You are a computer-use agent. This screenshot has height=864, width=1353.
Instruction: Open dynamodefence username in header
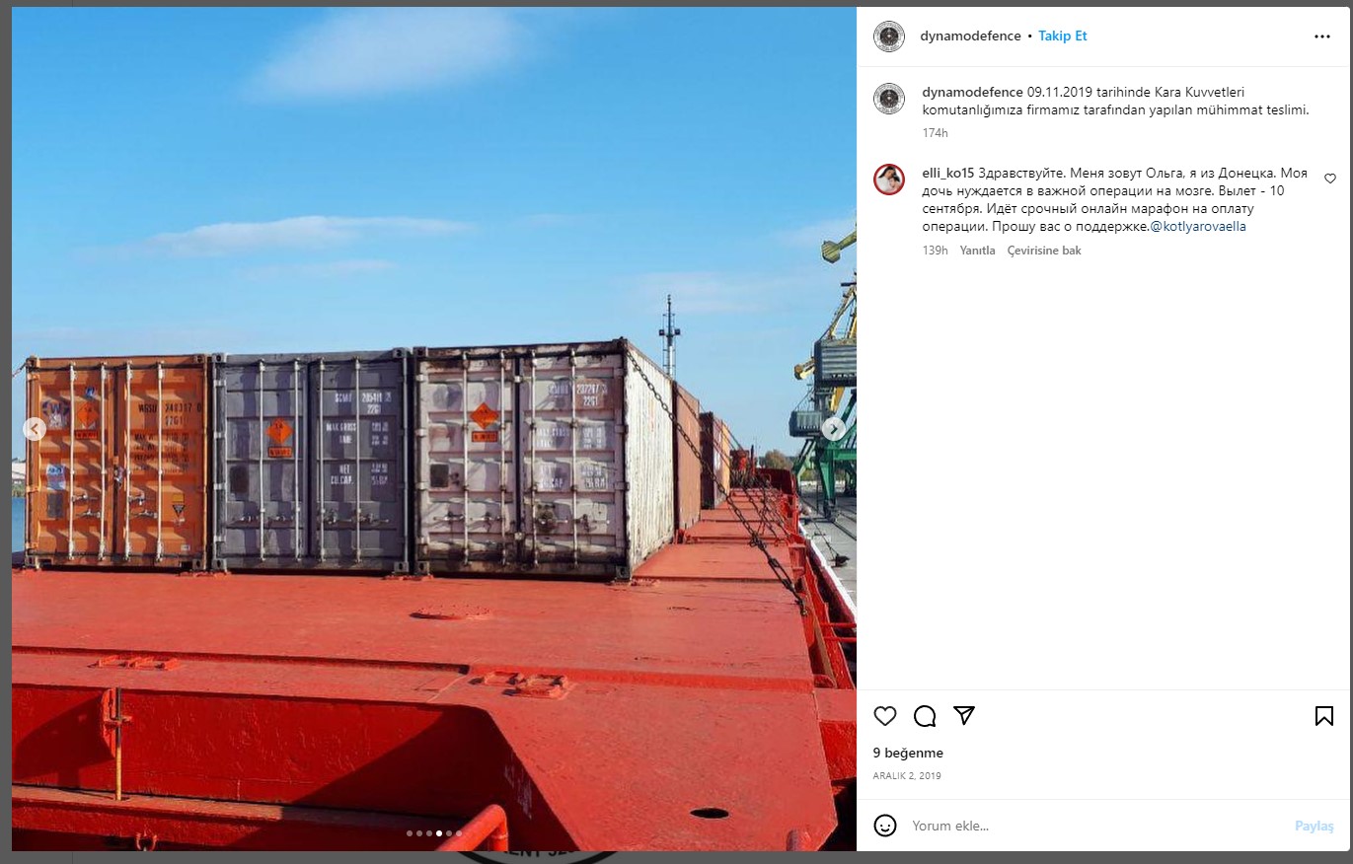(970, 36)
